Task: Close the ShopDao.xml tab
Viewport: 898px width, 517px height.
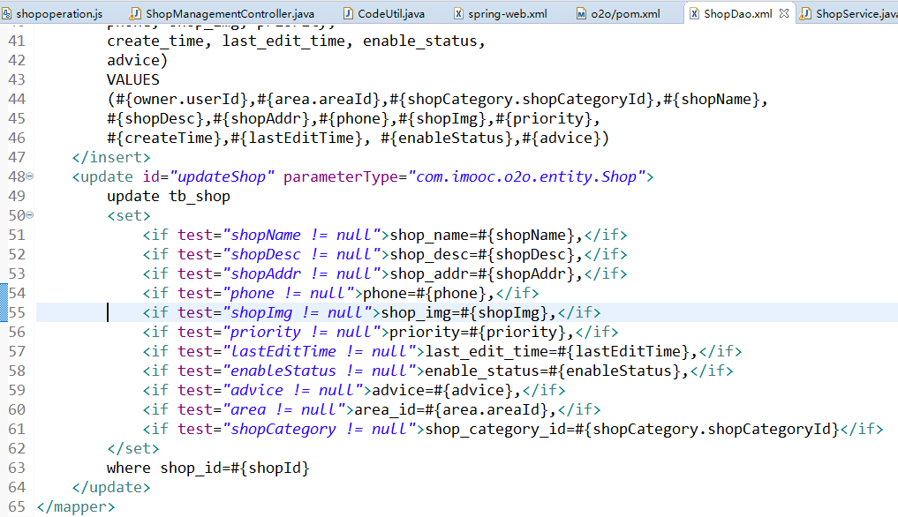Action: 784,12
